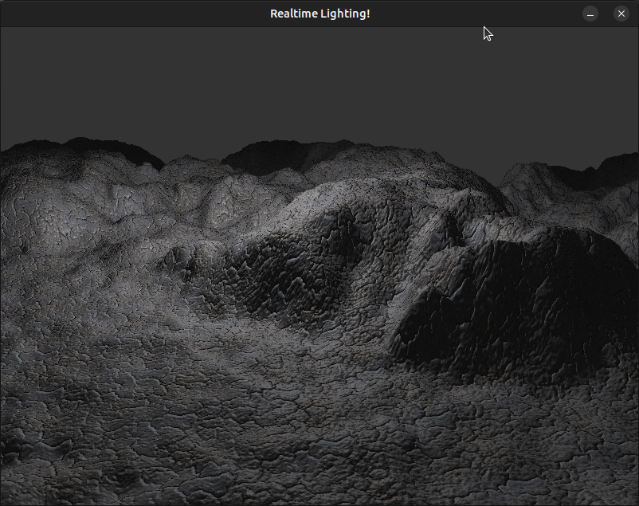
Task: Close the Realtime Lighting! window
Action: [621, 14]
